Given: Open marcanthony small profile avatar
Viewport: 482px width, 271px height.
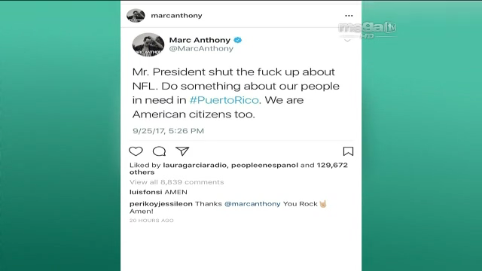Looking at the screenshot, I should pos(136,15).
